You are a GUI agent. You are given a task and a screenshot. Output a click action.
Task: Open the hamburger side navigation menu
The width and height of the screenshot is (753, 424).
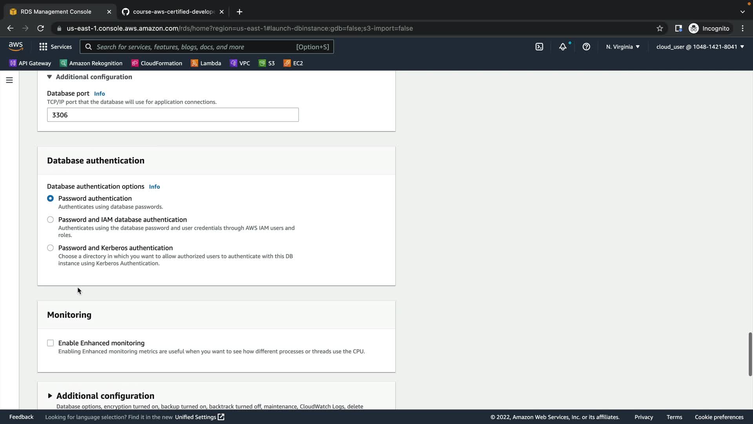tap(9, 80)
